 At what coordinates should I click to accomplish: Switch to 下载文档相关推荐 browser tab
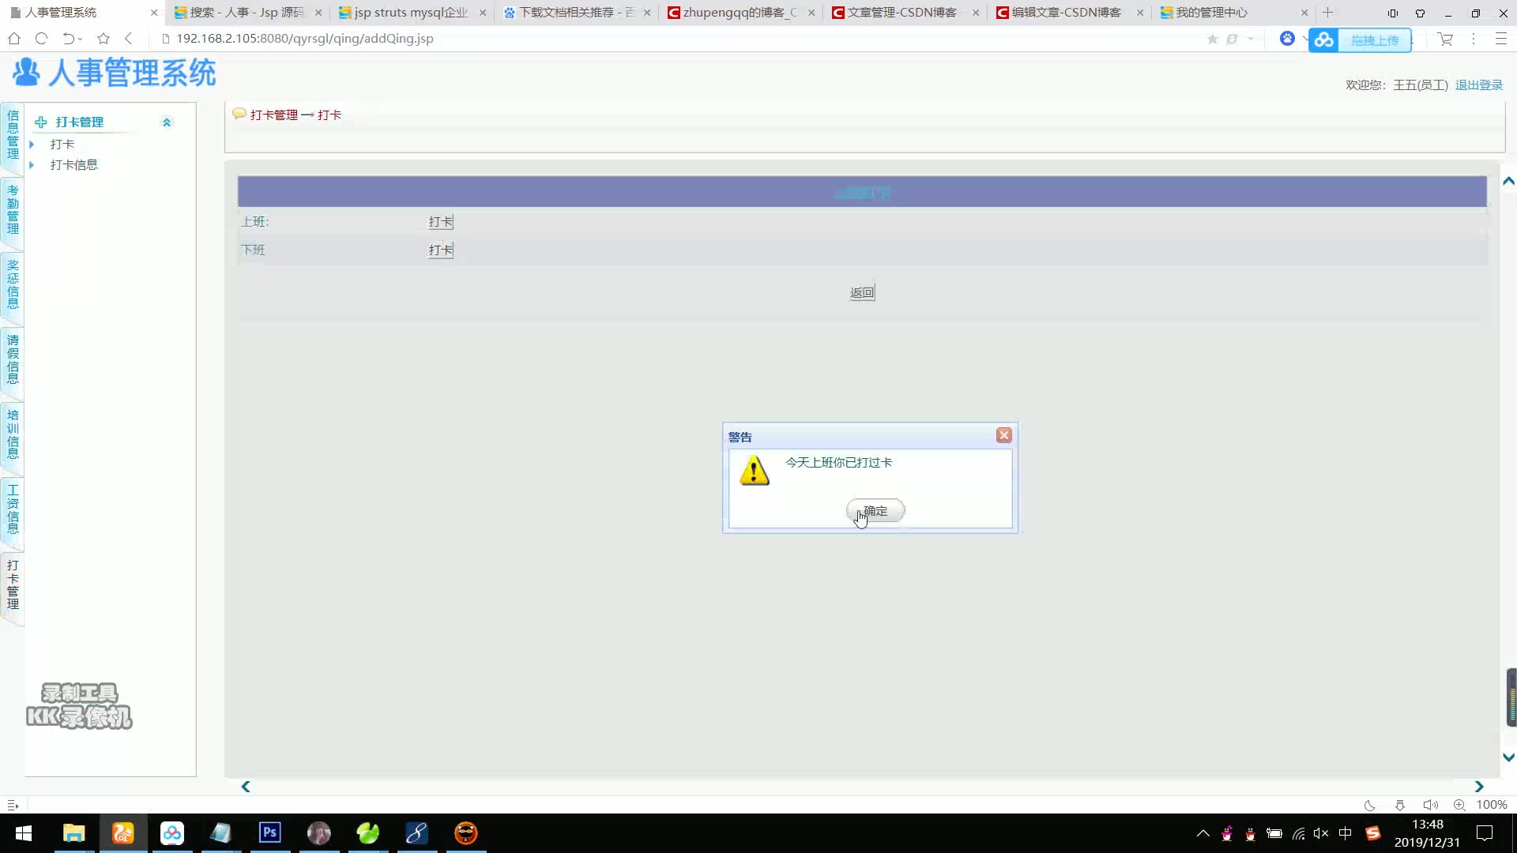(575, 13)
